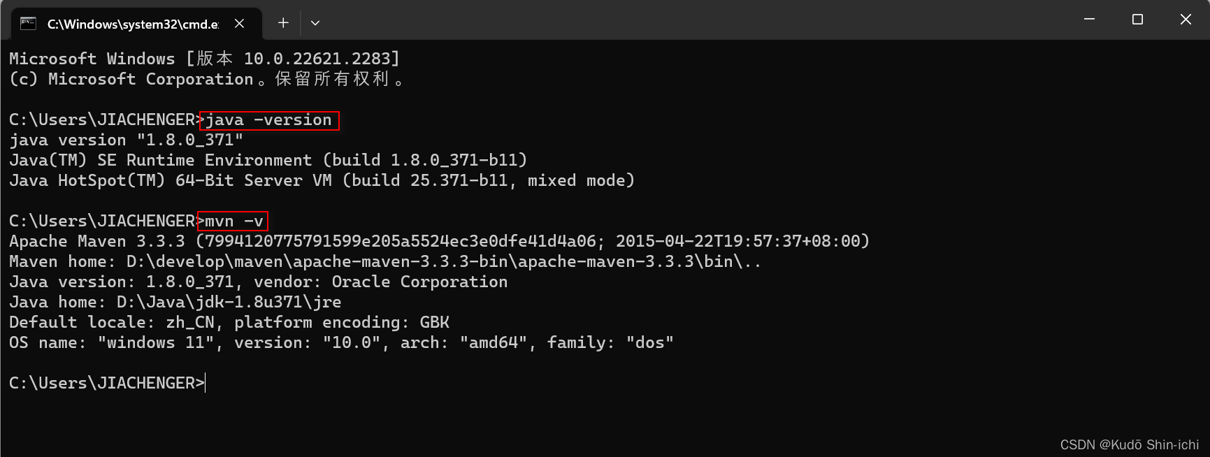This screenshot has height=457, width=1210.
Task: Close the cmd.exe tab
Action: (x=239, y=24)
